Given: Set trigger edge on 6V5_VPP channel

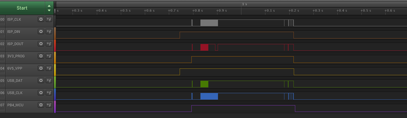Looking at the screenshot, I should (x=49, y=68).
